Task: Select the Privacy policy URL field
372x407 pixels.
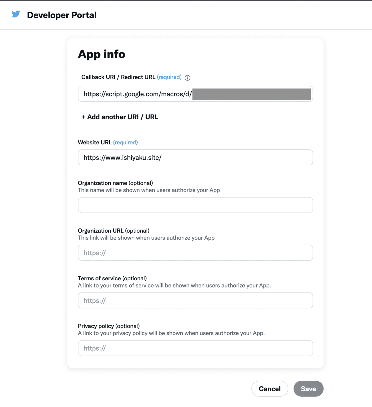Action: tap(195, 348)
